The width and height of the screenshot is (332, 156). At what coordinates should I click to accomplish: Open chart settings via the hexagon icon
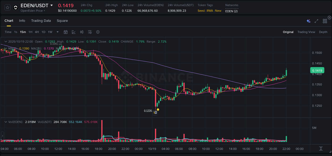(98, 32)
